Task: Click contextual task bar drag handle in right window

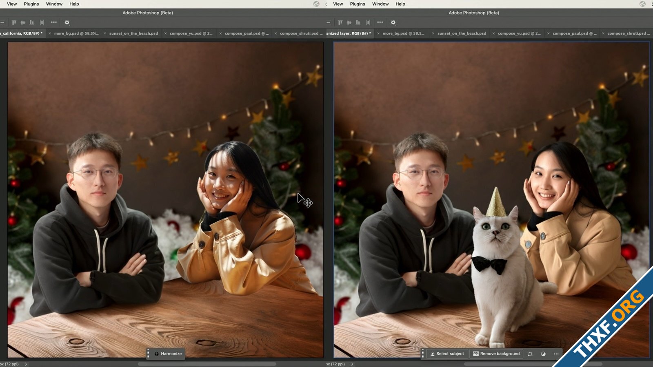Action: click(x=423, y=354)
